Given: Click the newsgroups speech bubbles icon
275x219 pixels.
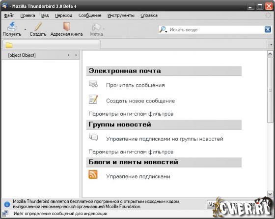Looking at the screenshot, I should point(93,137).
